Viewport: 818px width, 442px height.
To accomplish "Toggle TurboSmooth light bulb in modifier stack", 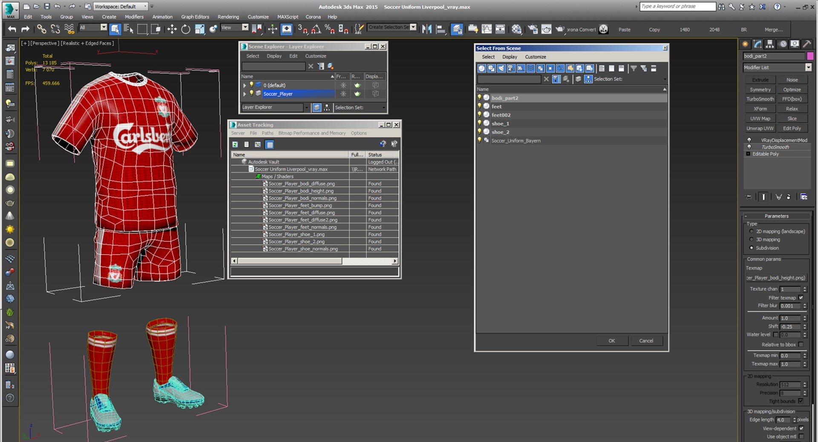I will pos(749,147).
